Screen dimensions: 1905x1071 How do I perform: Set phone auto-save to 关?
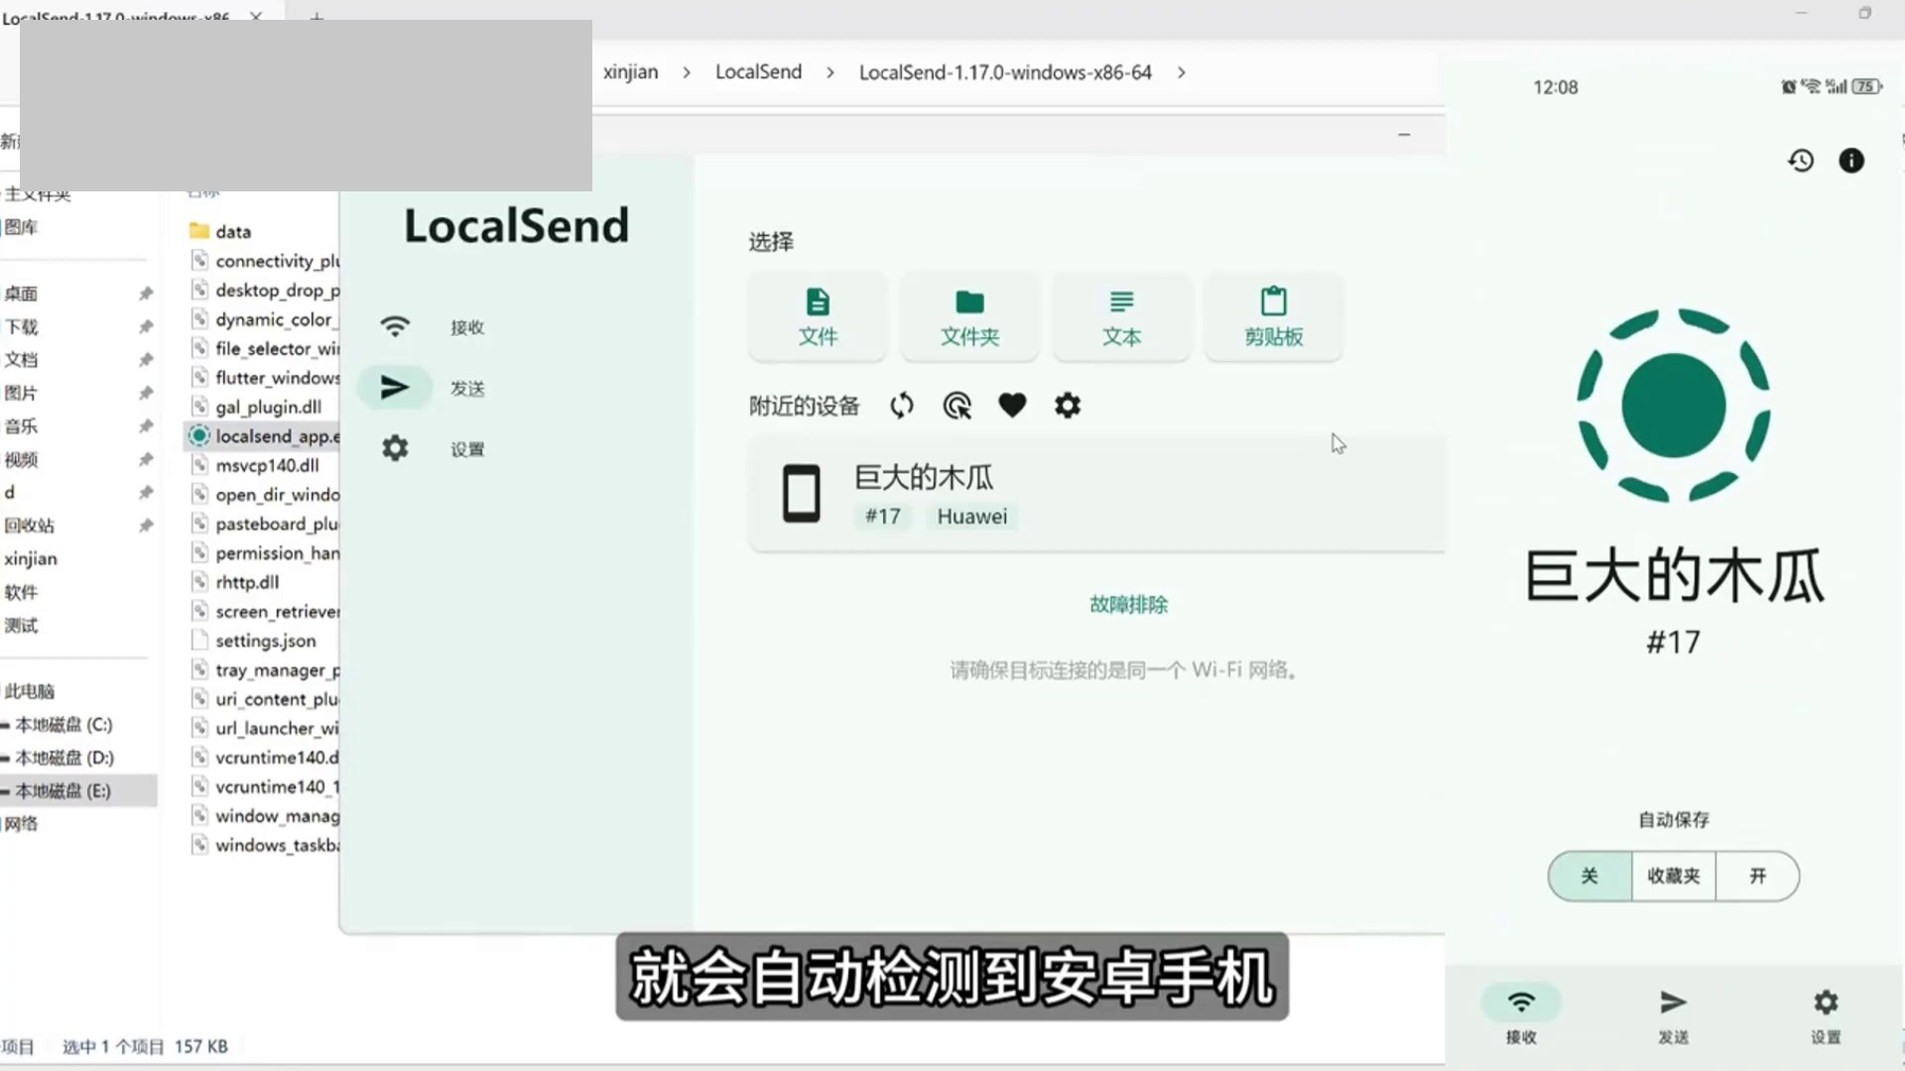pos(1589,876)
